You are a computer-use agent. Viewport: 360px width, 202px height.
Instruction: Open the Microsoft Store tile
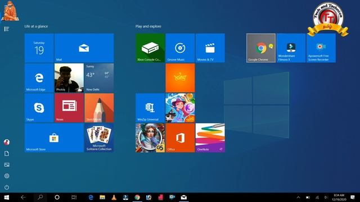coord(54,138)
